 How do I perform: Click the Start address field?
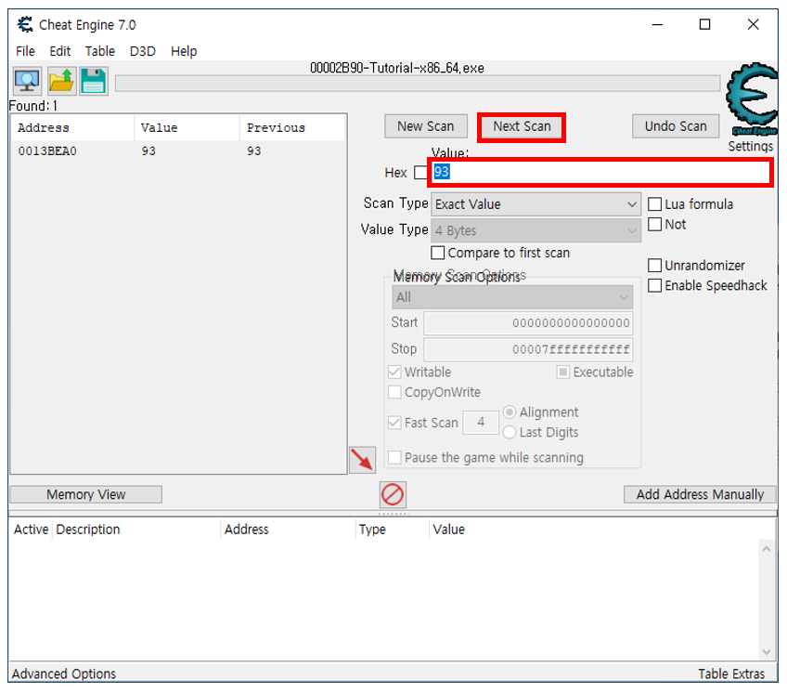pos(528,323)
